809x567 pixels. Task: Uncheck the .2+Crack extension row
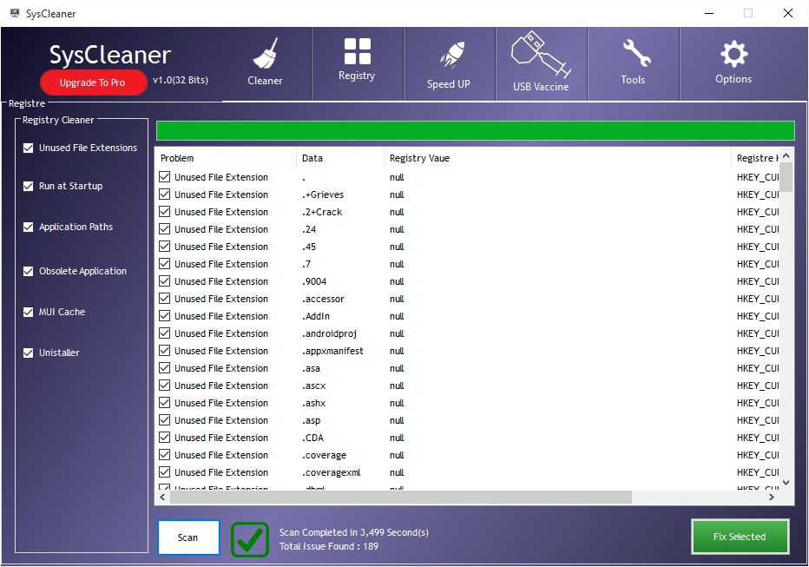[165, 212]
